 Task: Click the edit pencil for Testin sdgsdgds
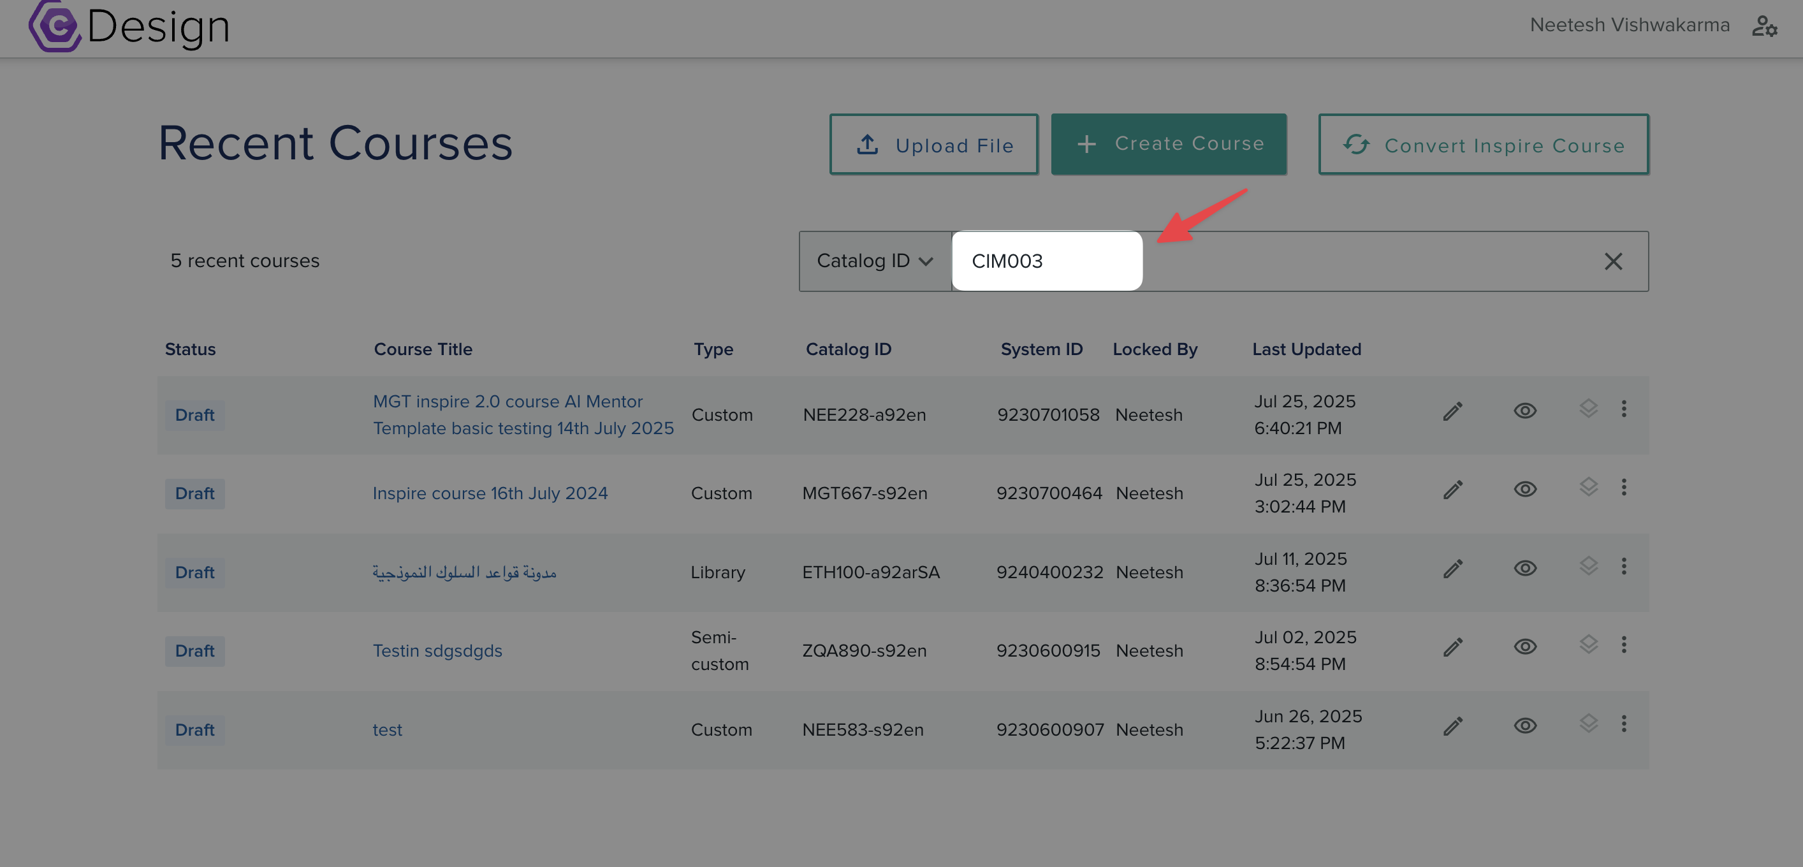click(1452, 646)
